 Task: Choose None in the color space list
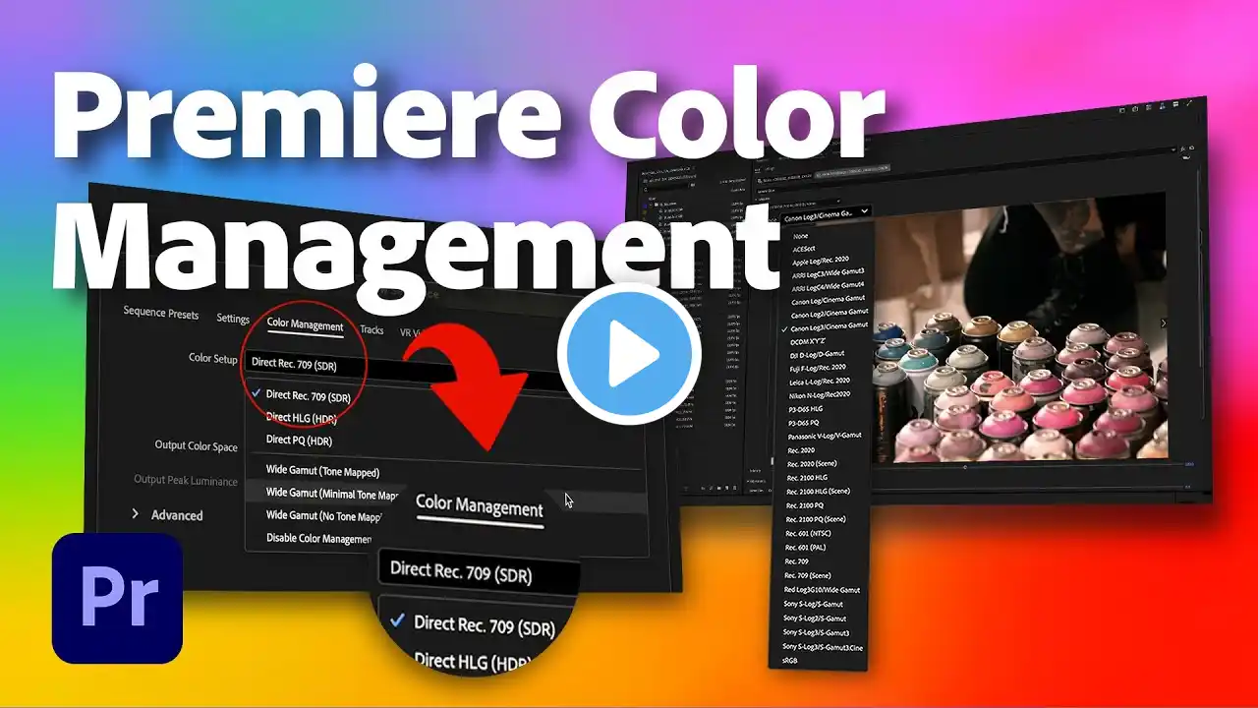[x=800, y=235]
